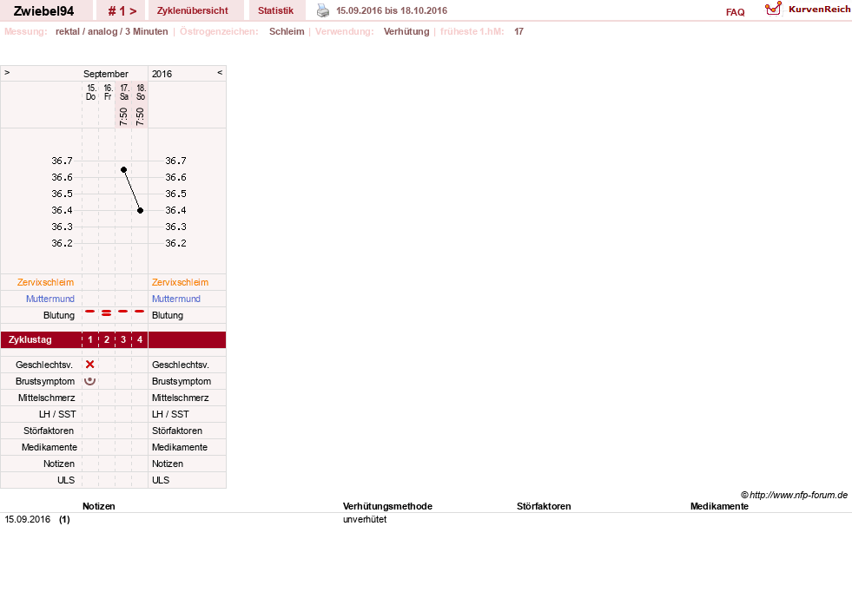Image resolution: width=852 pixels, height=592 pixels.
Task: Open the KurvenReich logo link
Action: [808, 10]
